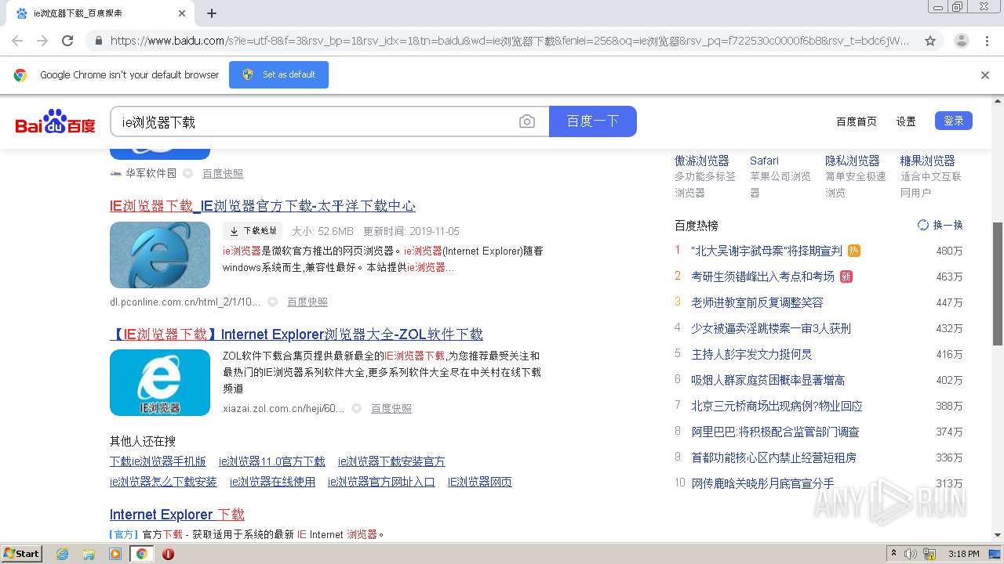This screenshot has width=1004, height=564.
Task: Show hidden system tray icons
Action: [x=893, y=554]
